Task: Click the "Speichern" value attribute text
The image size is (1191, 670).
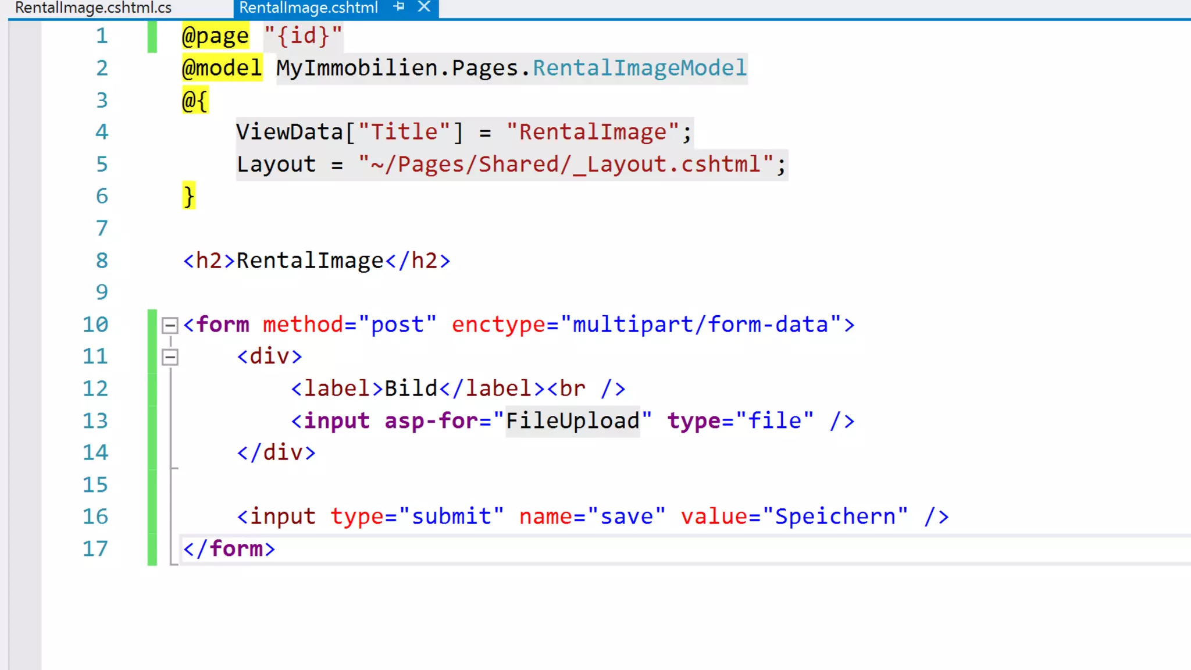Action: coord(835,516)
